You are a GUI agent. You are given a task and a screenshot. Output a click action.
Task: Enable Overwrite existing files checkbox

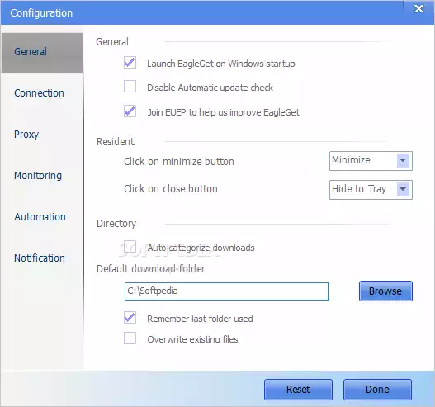pos(130,338)
